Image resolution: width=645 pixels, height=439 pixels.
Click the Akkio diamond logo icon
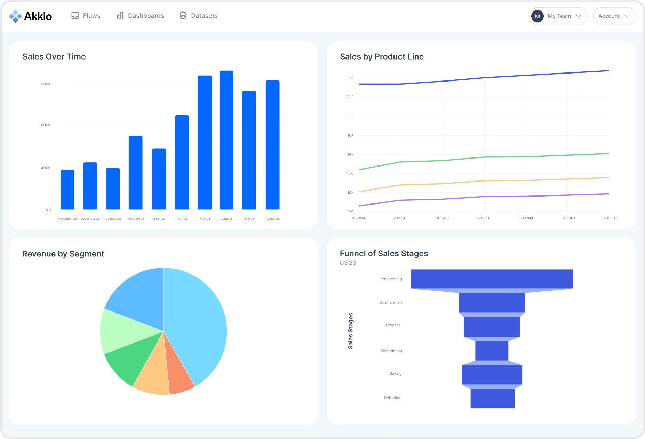pos(15,16)
